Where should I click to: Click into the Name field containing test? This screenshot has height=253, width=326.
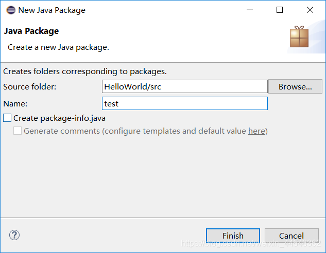(184, 103)
